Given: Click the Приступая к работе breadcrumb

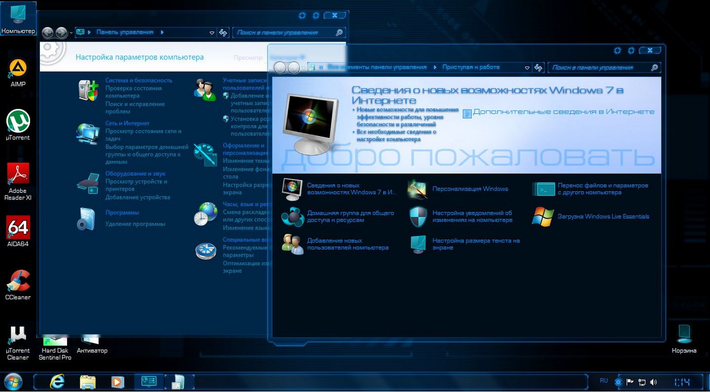Looking at the screenshot, I should 471,67.
